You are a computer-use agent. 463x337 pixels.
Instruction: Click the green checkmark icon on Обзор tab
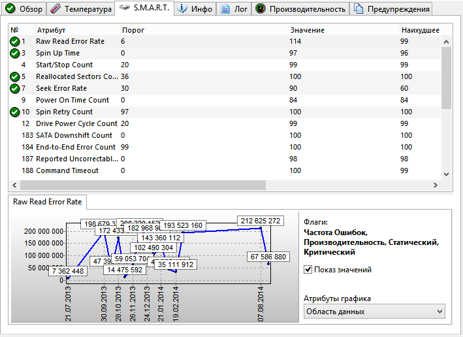click(x=10, y=8)
